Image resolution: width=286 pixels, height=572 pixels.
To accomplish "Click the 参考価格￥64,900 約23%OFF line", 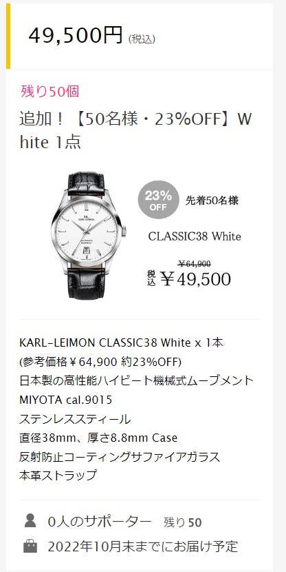I will [x=100, y=362].
